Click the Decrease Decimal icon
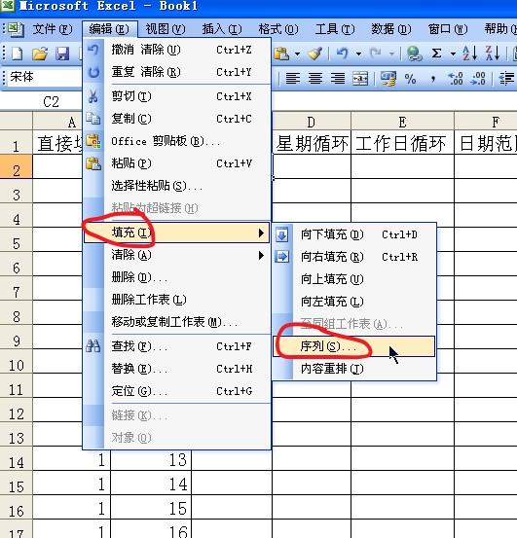This screenshot has height=538, width=517. [x=478, y=79]
